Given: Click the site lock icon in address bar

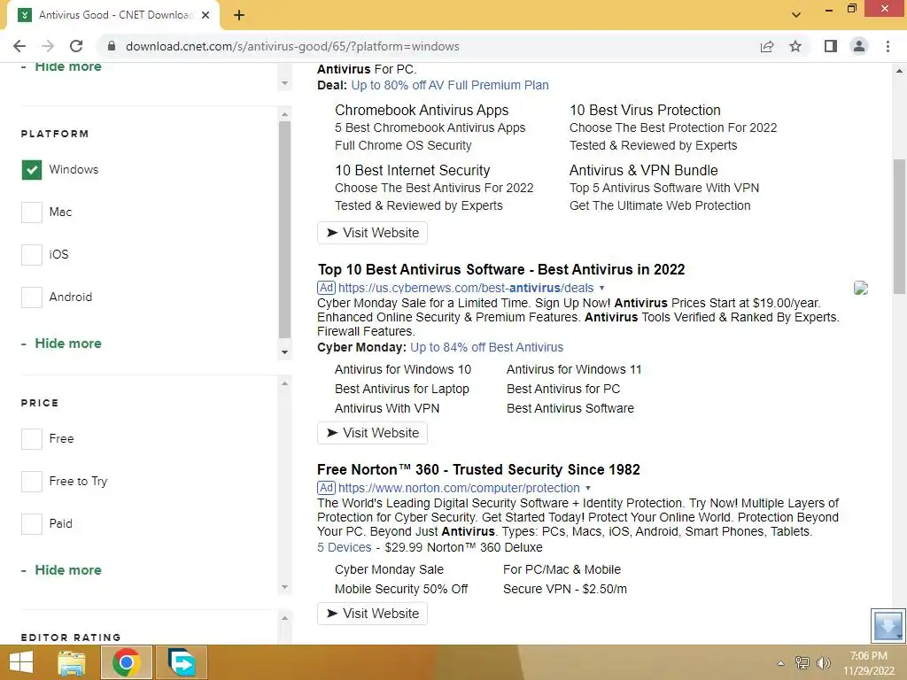Looking at the screenshot, I should 112,46.
